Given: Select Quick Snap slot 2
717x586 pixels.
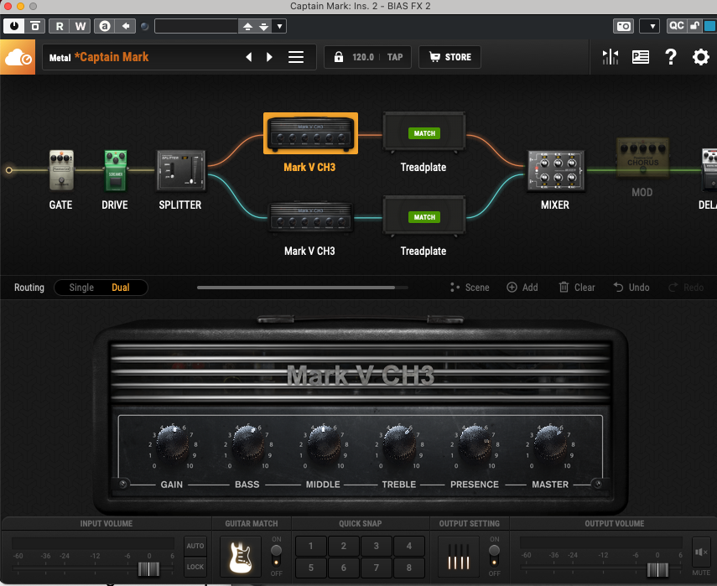Looking at the screenshot, I should point(344,546).
